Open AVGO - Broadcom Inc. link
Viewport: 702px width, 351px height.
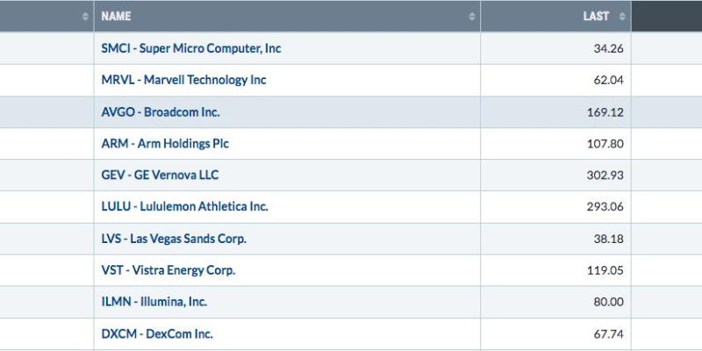click(161, 112)
